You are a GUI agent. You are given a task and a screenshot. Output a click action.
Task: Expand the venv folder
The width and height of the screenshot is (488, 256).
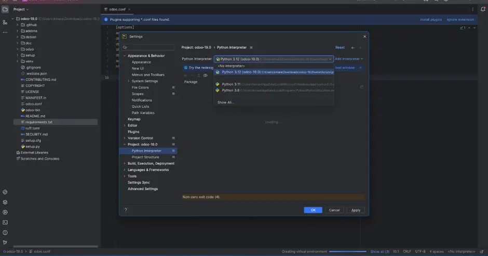(x=18, y=61)
